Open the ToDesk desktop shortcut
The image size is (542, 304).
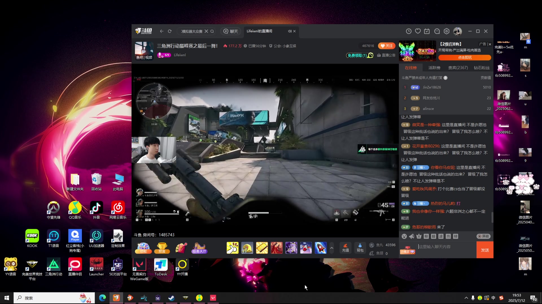(161, 267)
